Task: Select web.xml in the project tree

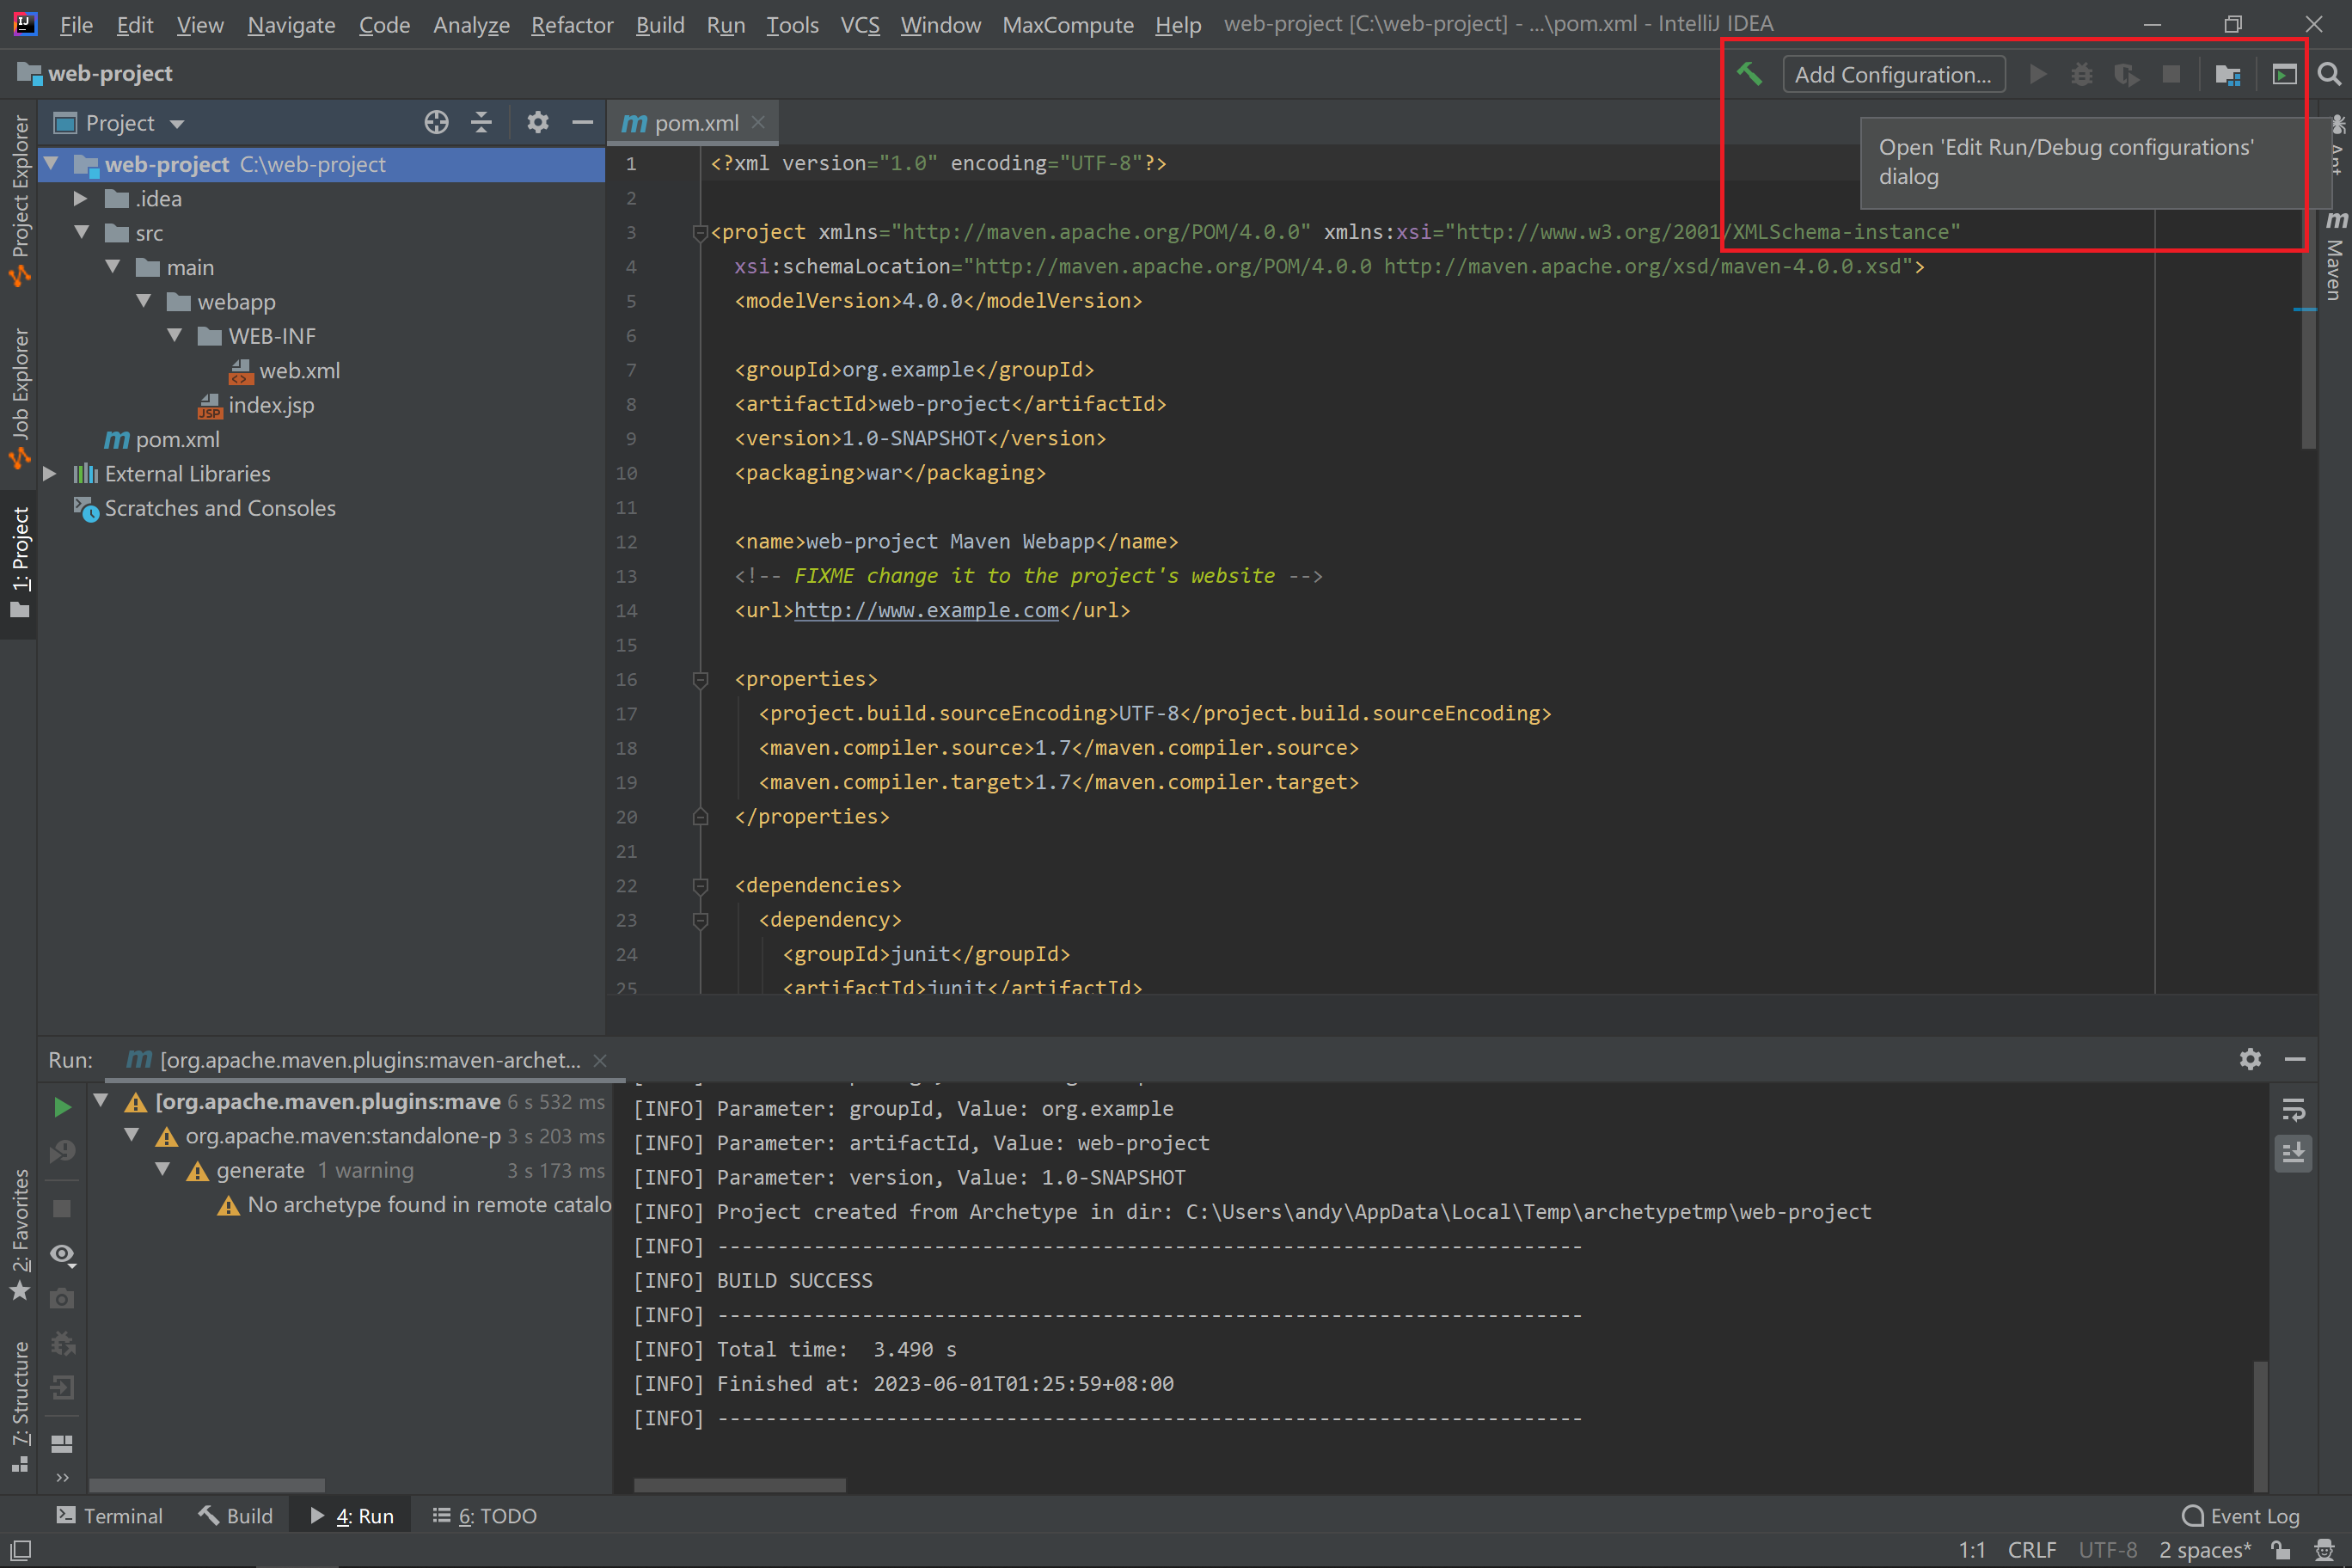Action: pyautogui.click(x=299, y=371)
